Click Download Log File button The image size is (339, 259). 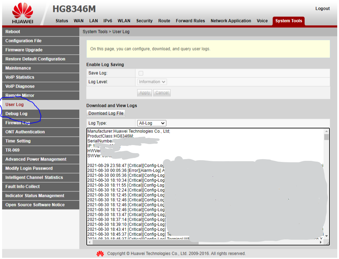coord(106,113)
